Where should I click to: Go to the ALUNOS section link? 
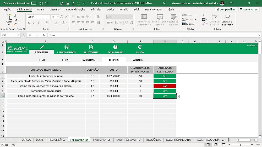[138, 60]
